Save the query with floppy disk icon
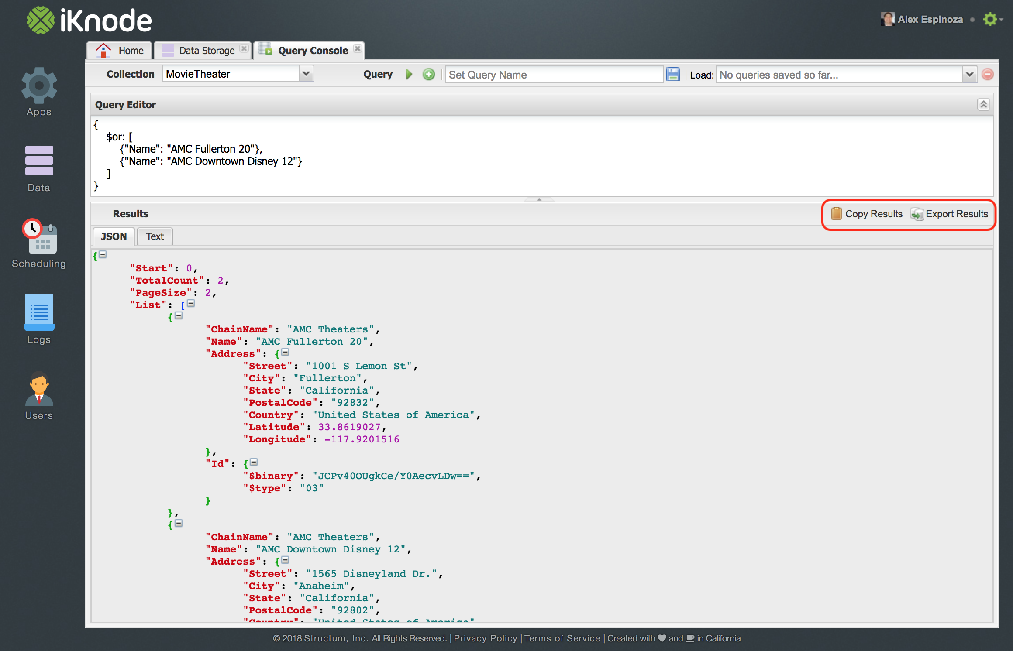 [673, 75]
